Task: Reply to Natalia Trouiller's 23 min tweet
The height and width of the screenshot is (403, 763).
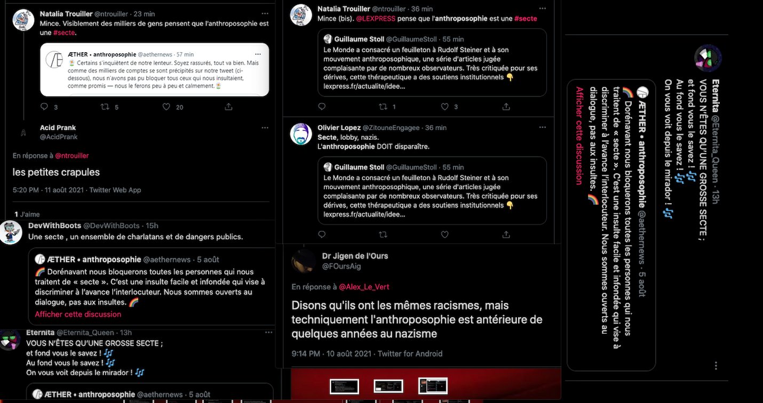Action: point(44,107)
